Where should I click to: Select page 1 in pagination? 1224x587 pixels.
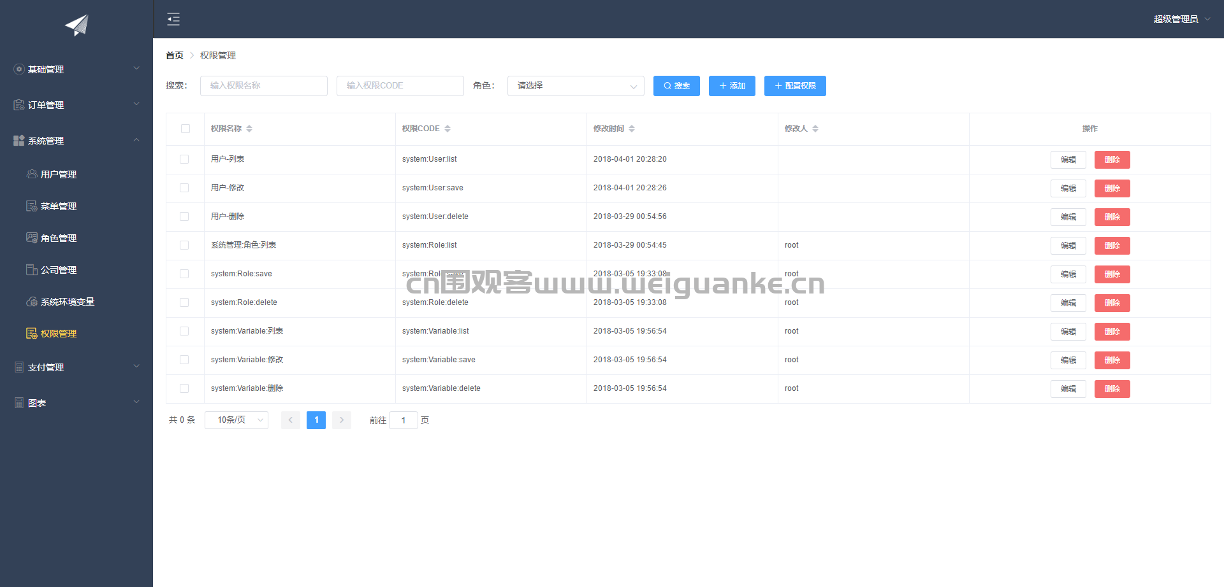coord(316,420)
